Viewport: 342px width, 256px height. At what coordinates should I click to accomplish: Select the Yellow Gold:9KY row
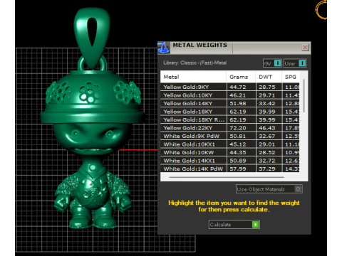click(230, 87)
